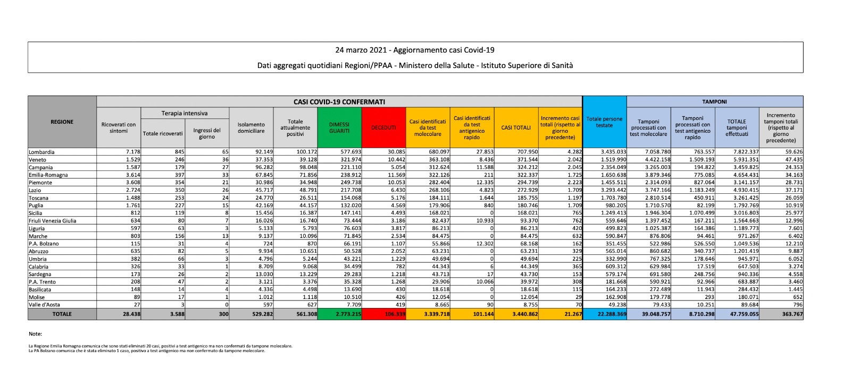Screen dimensions: 851x377
Task: Click the "TAMPONI" group header
Action: 715,101
